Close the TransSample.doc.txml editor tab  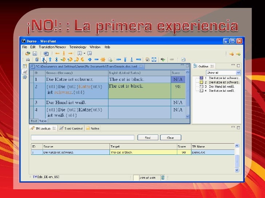[141, 66]
